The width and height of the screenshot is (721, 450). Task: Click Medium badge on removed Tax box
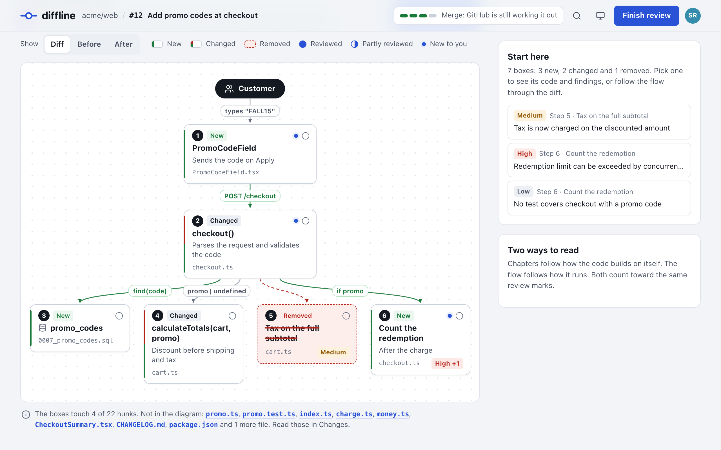[x=333, y=352]
